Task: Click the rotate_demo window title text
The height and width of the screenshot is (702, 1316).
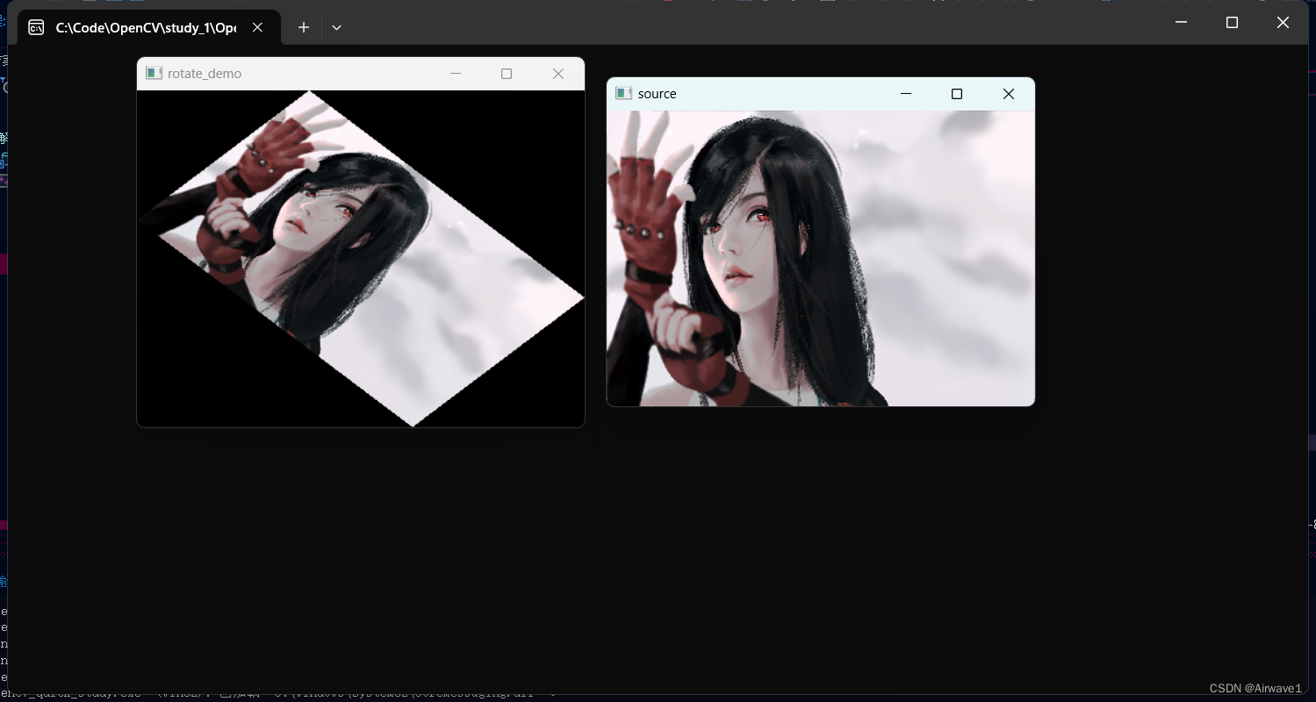Action: point(205,74)
